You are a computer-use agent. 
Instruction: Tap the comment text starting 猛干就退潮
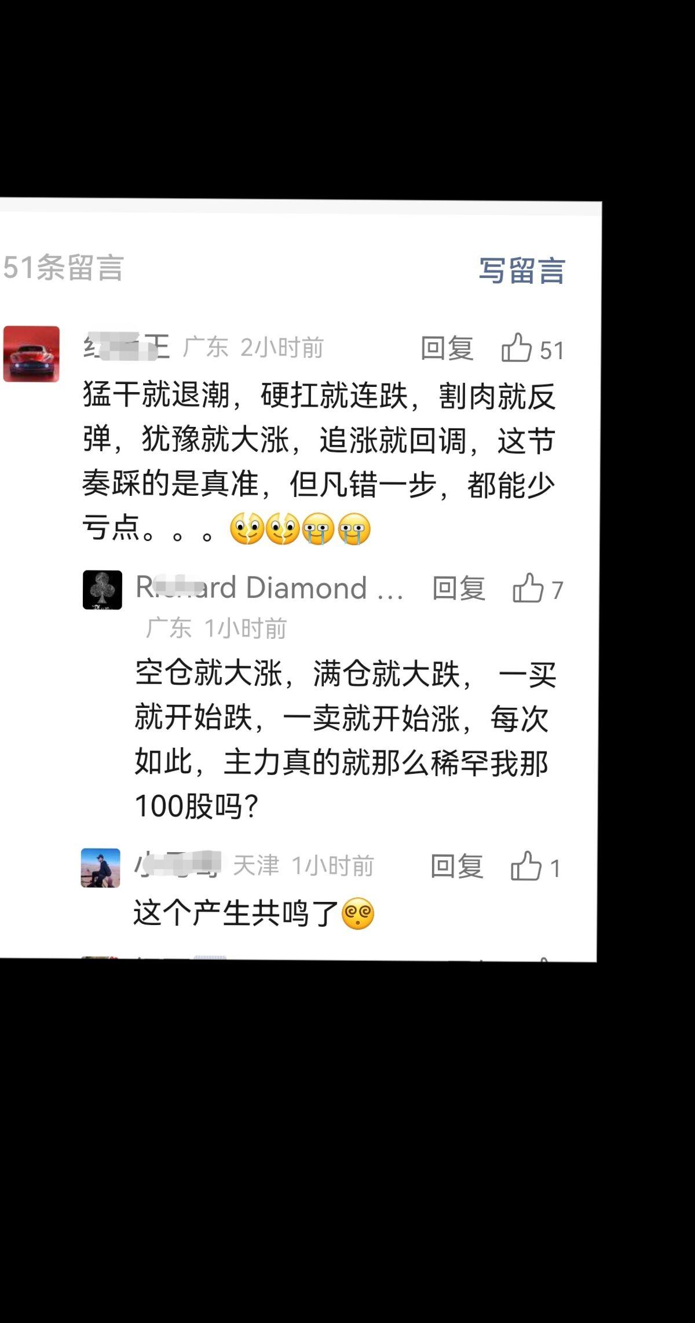319,462
